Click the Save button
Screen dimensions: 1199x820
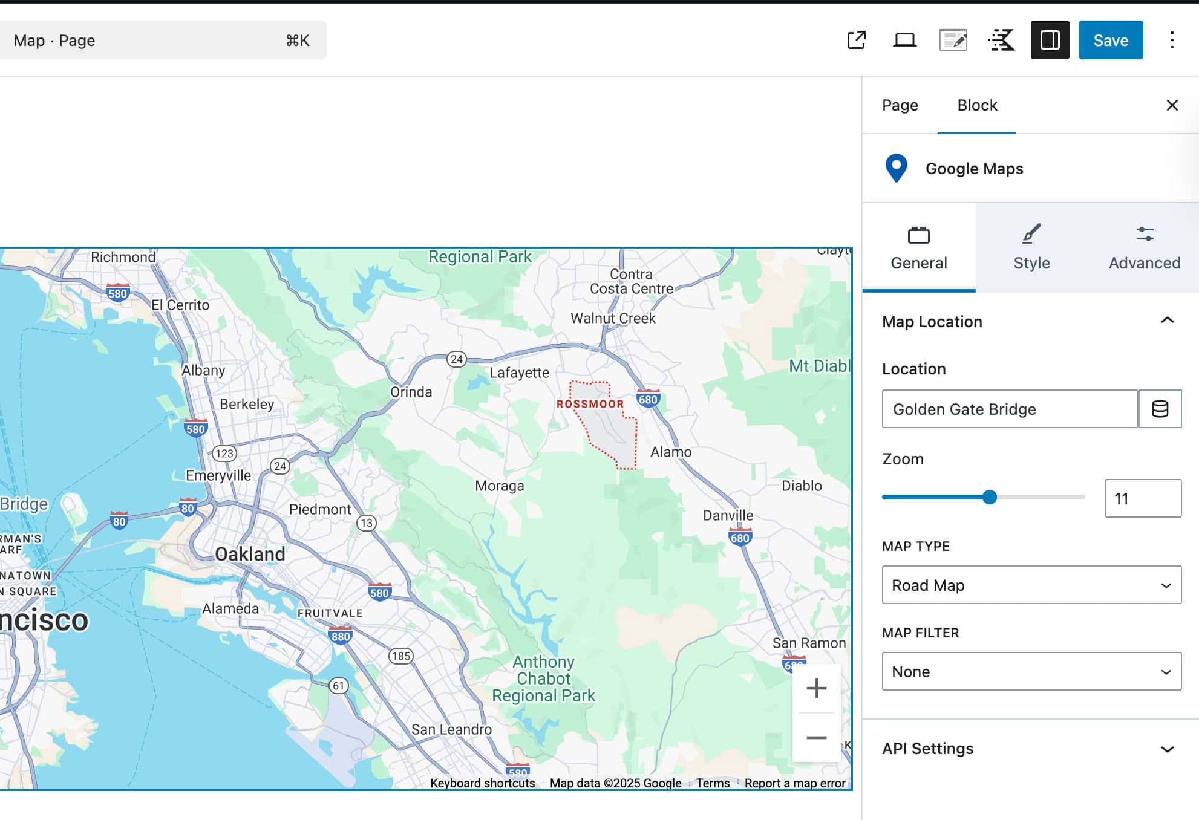click(x=1111, y=40)
